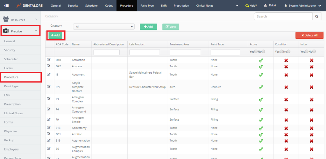Click the View button beside Category
The image size is (326, 159).
(171, 27)
